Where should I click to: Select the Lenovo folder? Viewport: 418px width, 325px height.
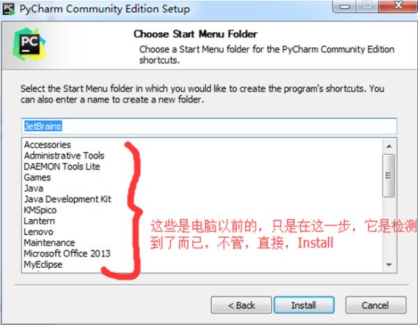[x=38, y=232]
